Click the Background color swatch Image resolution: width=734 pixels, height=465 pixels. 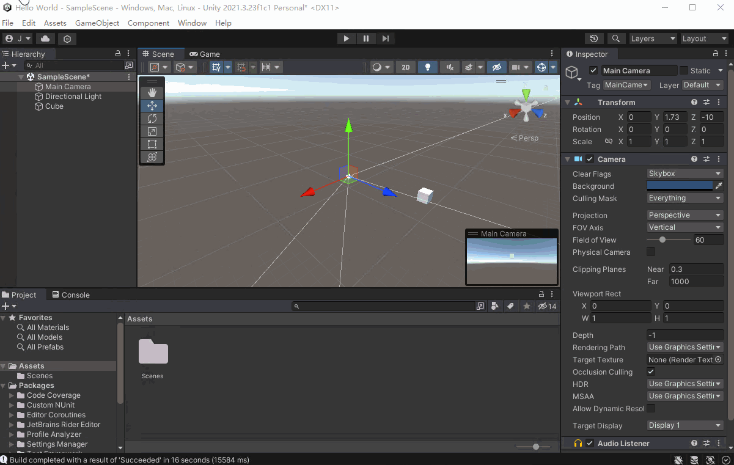[x=680, y=186]
